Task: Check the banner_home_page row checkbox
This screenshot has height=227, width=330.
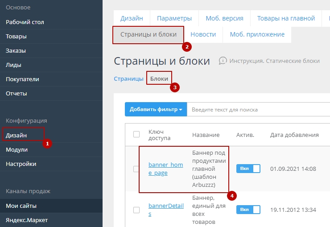Action: point(136,169)
